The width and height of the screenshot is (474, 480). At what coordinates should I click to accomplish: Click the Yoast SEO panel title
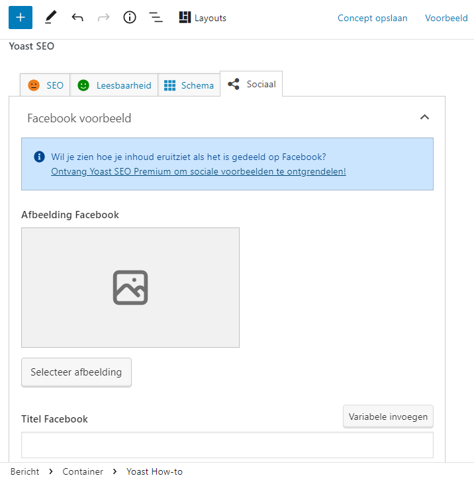coord(32,46)
